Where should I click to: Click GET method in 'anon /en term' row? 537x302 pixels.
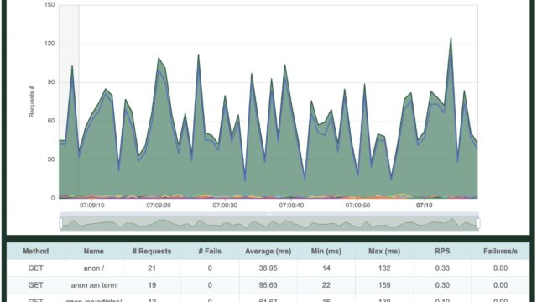tap(35, 285)
